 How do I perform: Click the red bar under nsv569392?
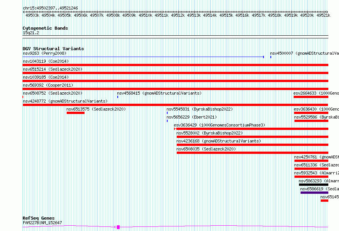[175, 89]
